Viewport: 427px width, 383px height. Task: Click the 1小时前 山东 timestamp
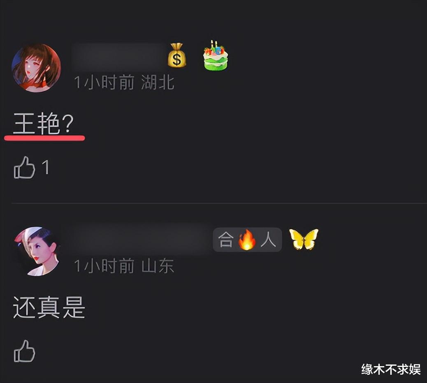click(x=124, y=266)
